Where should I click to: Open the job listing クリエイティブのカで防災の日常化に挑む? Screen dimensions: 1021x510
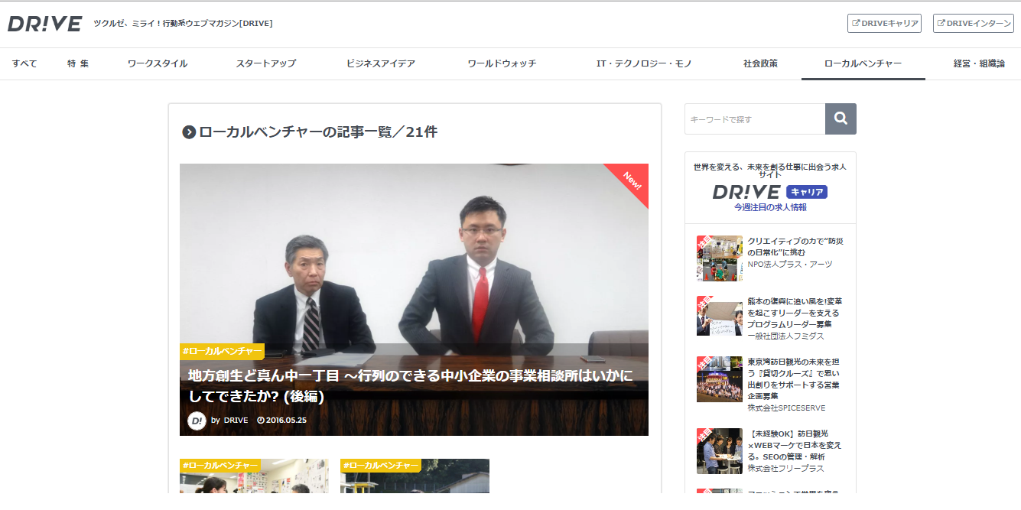[x=795, y=247]
